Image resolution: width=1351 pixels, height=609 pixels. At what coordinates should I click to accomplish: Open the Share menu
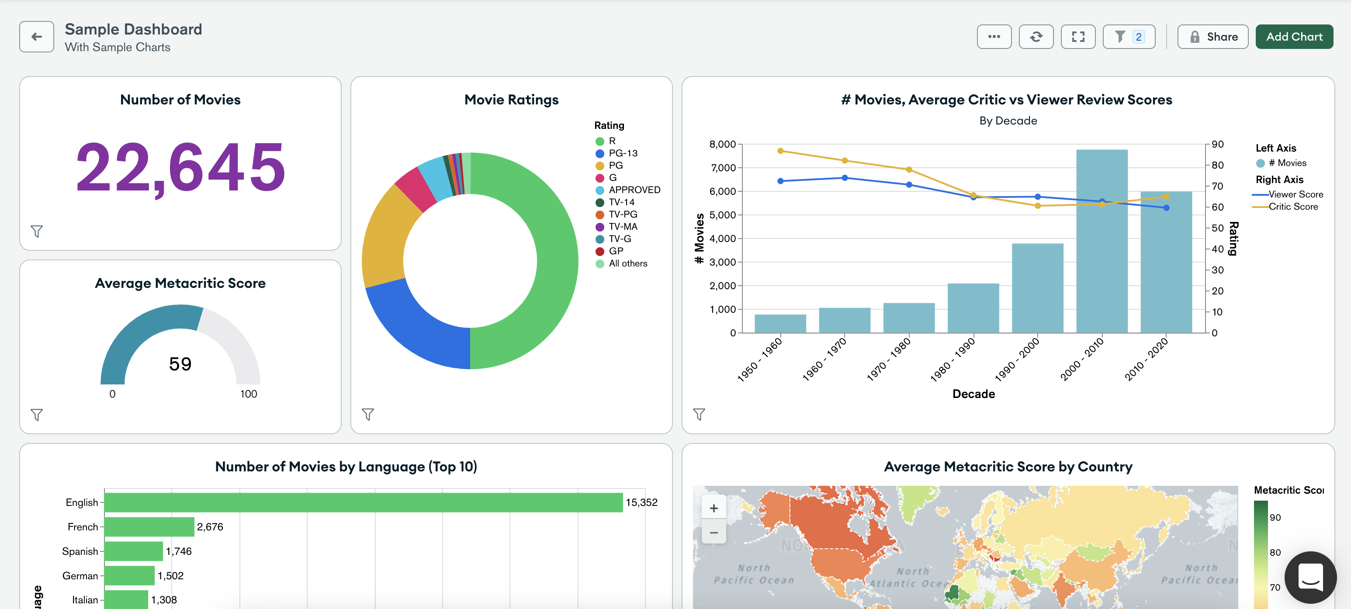point(1212,35)
